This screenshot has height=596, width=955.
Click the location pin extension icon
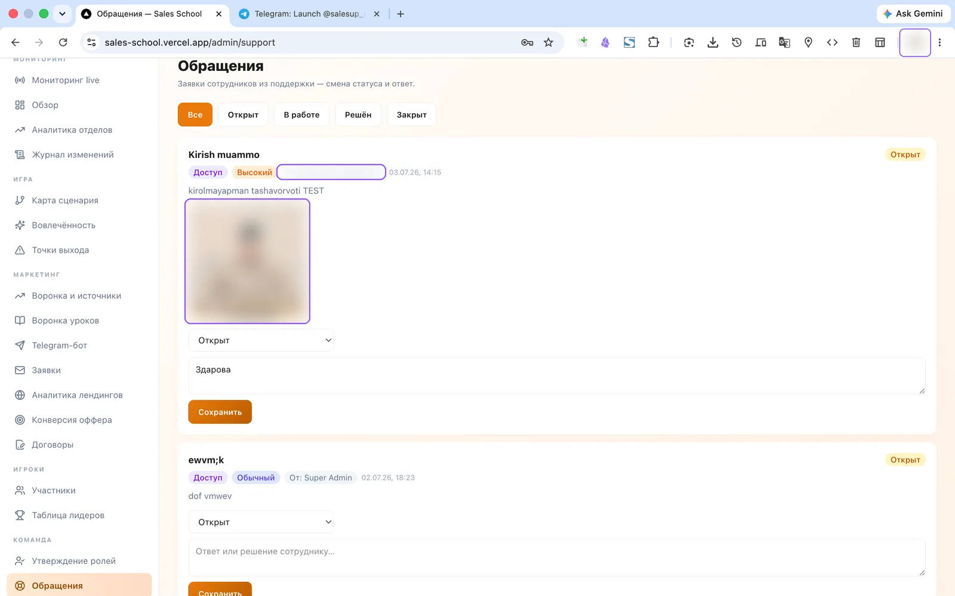point(808,42)
